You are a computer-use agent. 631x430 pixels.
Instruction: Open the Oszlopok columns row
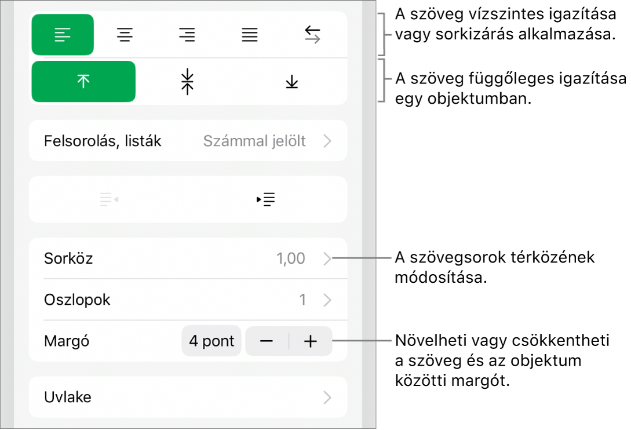click(x=188, y=300)
